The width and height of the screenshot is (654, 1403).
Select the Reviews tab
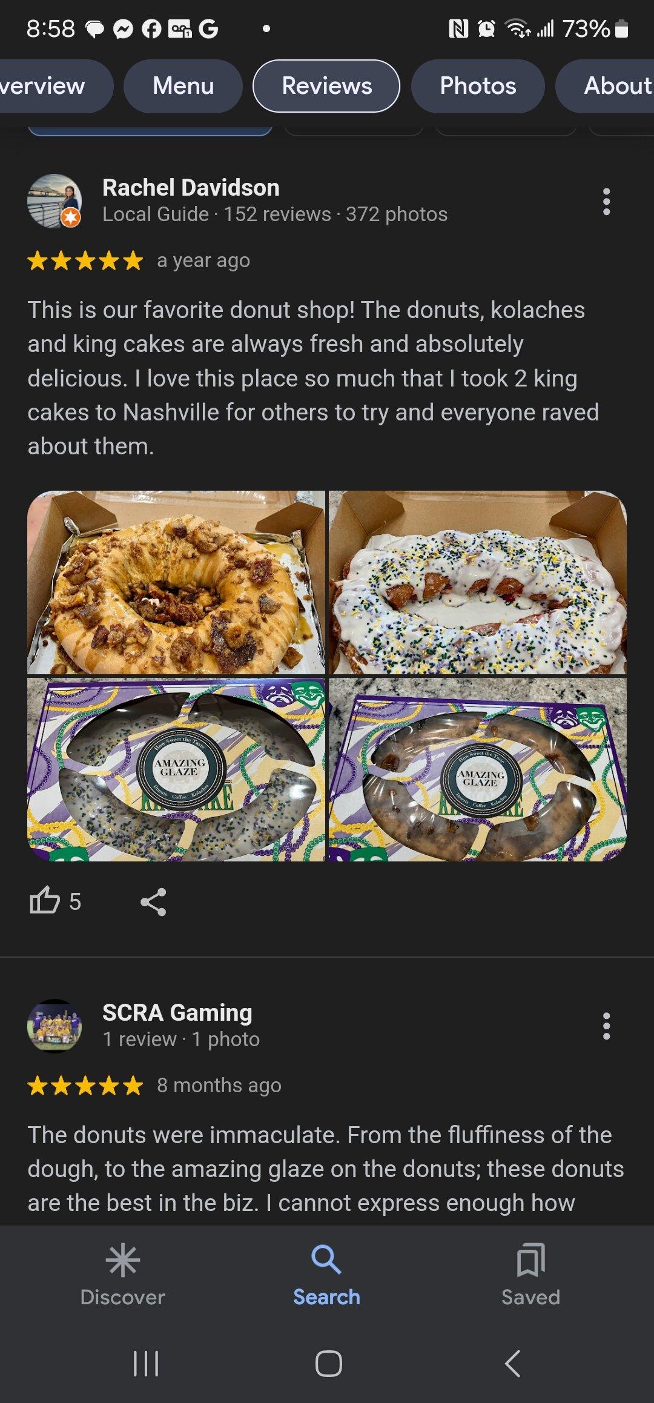tap(326, 86)
